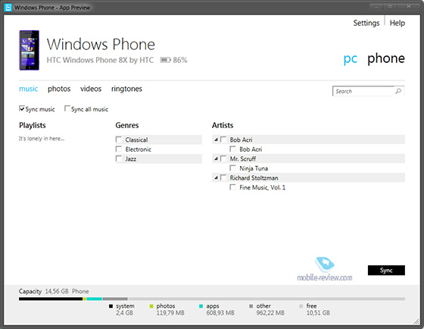Check the Electronic genre checkbox
Image resolution: width=424 pixels, height=329 pixels.
click(118, 149)
